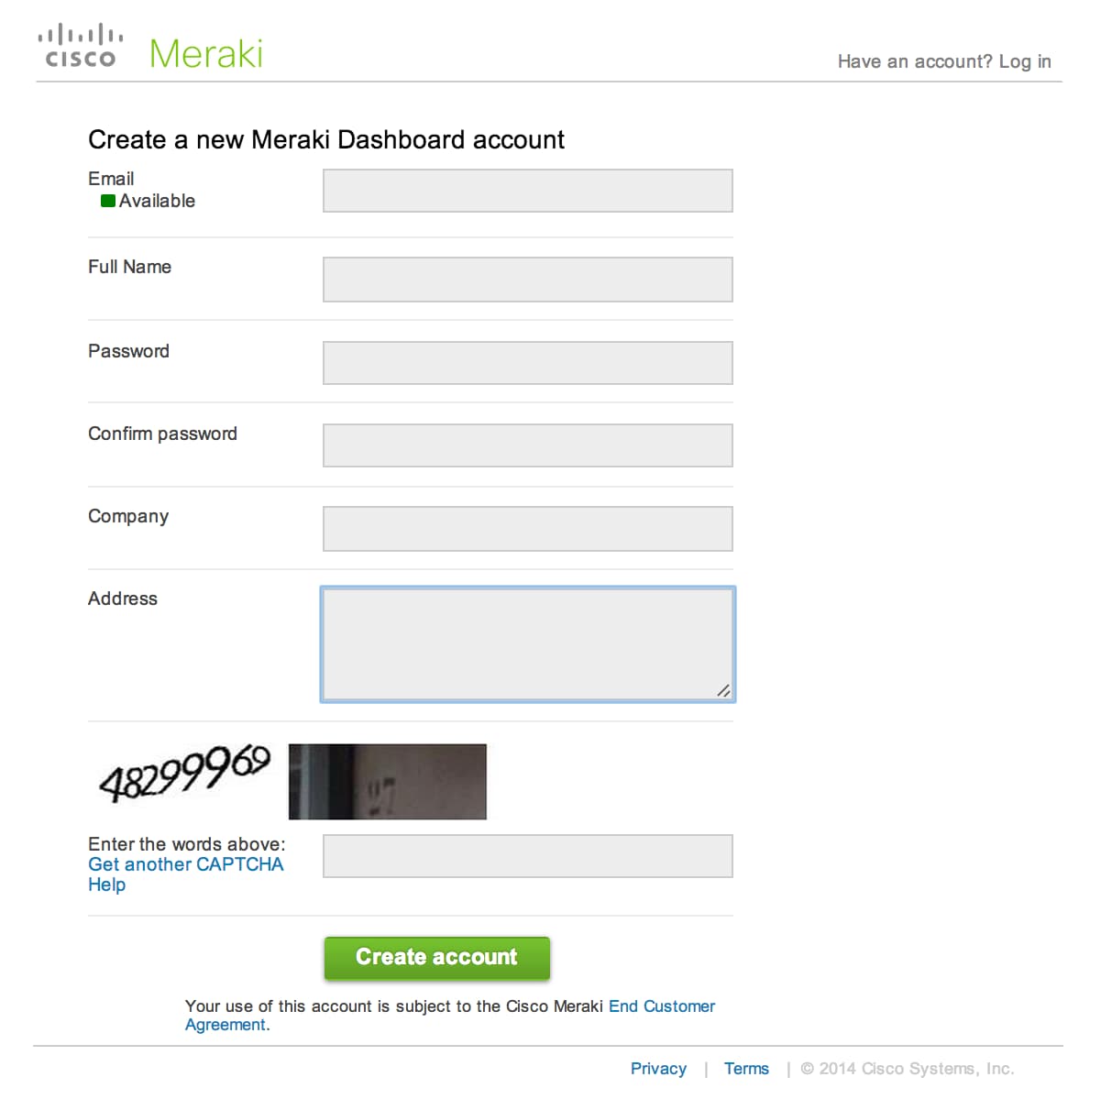Click the green Available status indicator
Screen dimensions: 1101x1099
(108, 201)
